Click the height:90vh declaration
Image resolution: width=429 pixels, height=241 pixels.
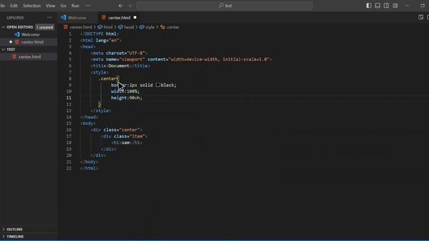point(127,98)
